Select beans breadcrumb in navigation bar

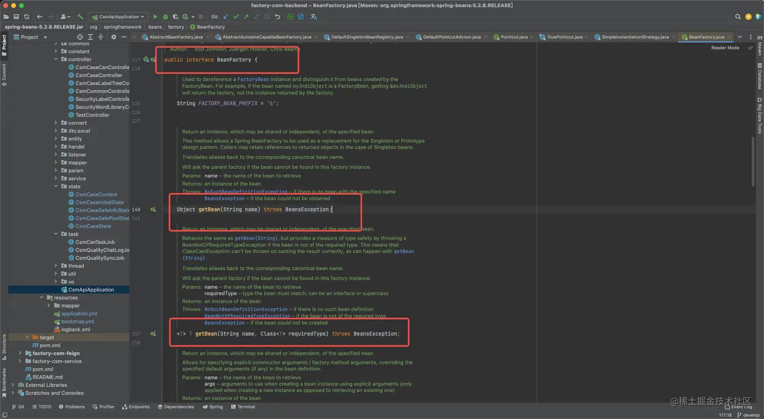coord(155,27)
